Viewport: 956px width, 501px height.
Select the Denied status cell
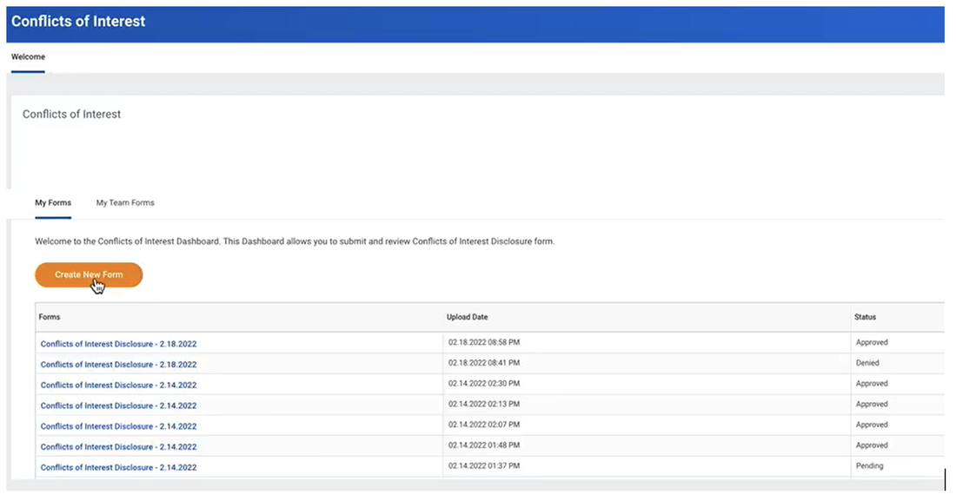click(869, 364)
